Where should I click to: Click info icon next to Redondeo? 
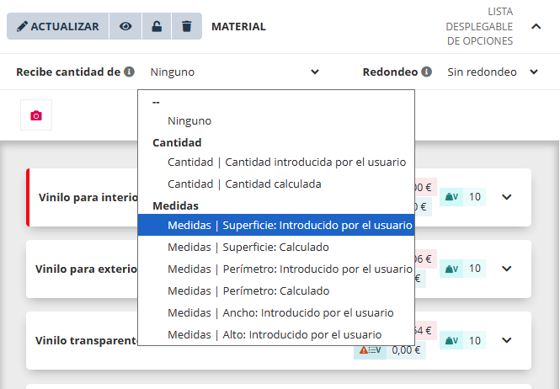click(x=427, y=72)
